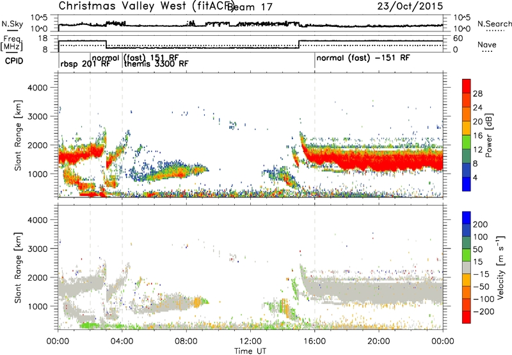512x355 pixels.
Task: Click the 'Beam 17' label
Action: click(x=250, y=7)
